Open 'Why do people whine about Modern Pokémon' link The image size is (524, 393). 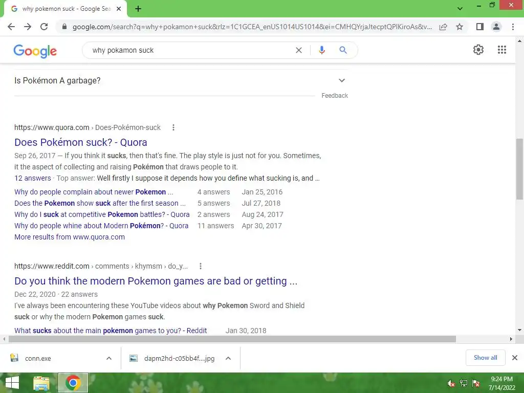(x=101, y=226)
